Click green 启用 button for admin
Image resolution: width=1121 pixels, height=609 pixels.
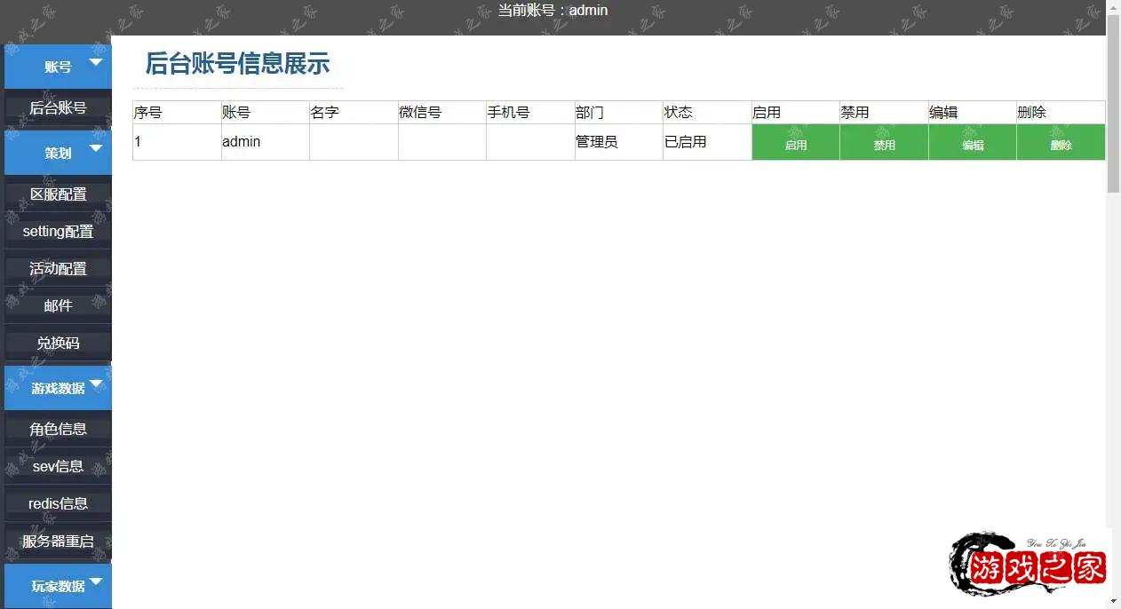point(795,143)
